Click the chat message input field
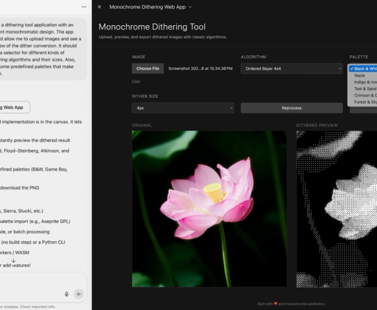 pos(31,282)
